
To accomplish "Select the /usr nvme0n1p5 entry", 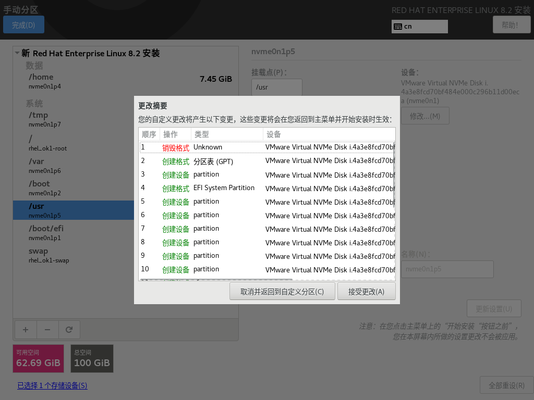I will coord(74,210).
